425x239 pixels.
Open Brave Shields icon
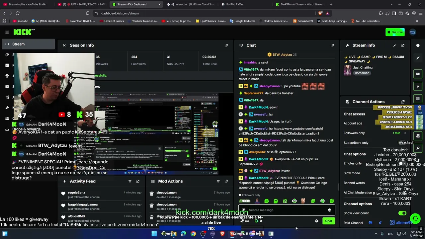320,13
